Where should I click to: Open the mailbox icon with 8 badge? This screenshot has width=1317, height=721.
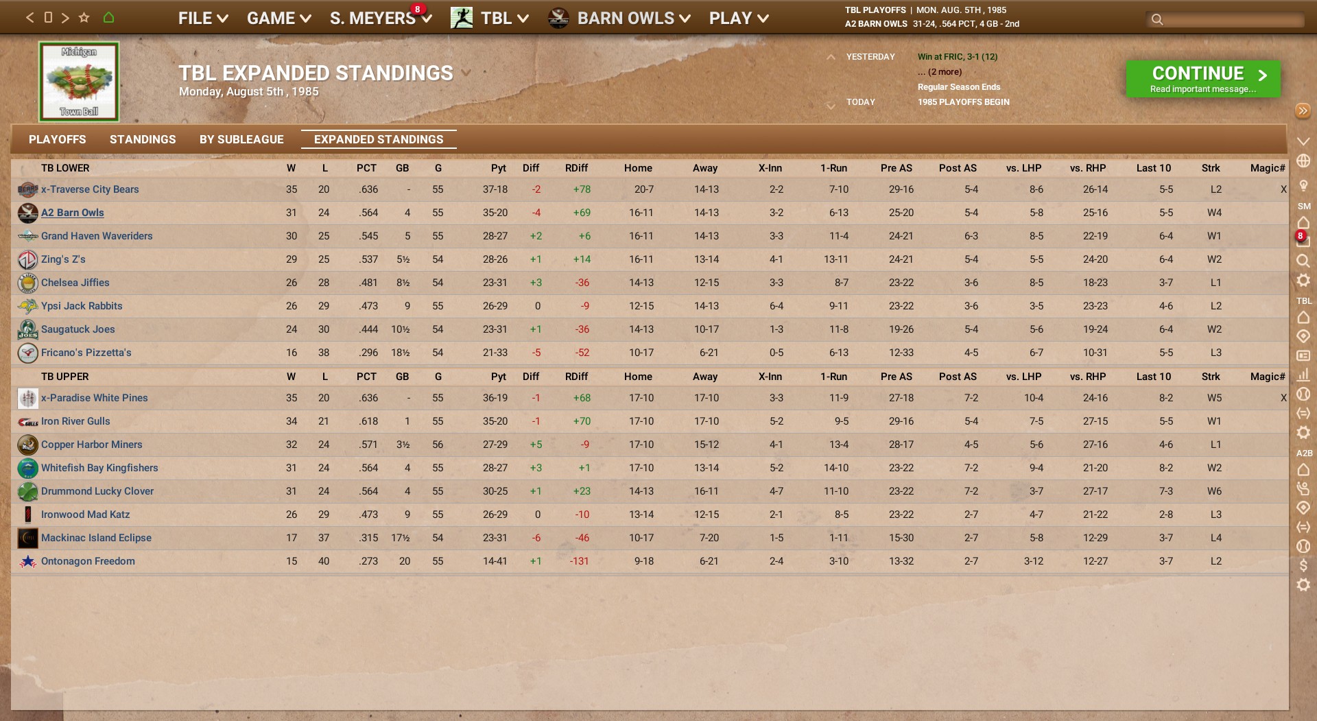(x=1303, y=240)
